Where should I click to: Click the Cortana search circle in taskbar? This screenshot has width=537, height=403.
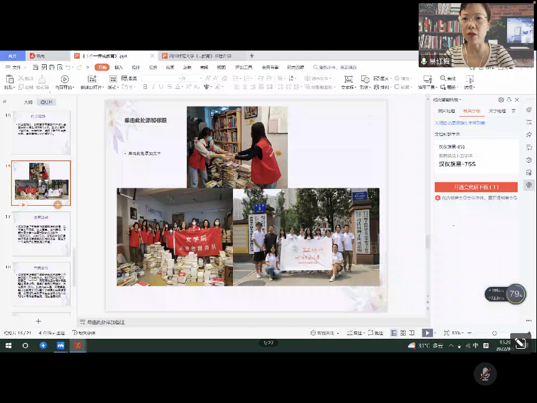26,346
